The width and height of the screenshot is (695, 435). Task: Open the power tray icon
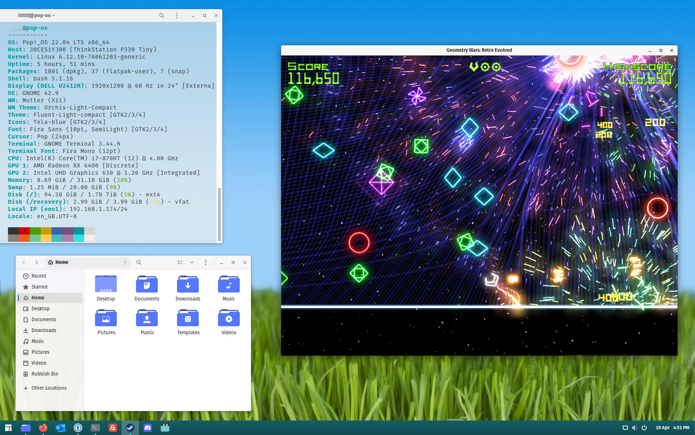(x=644, y=428)
